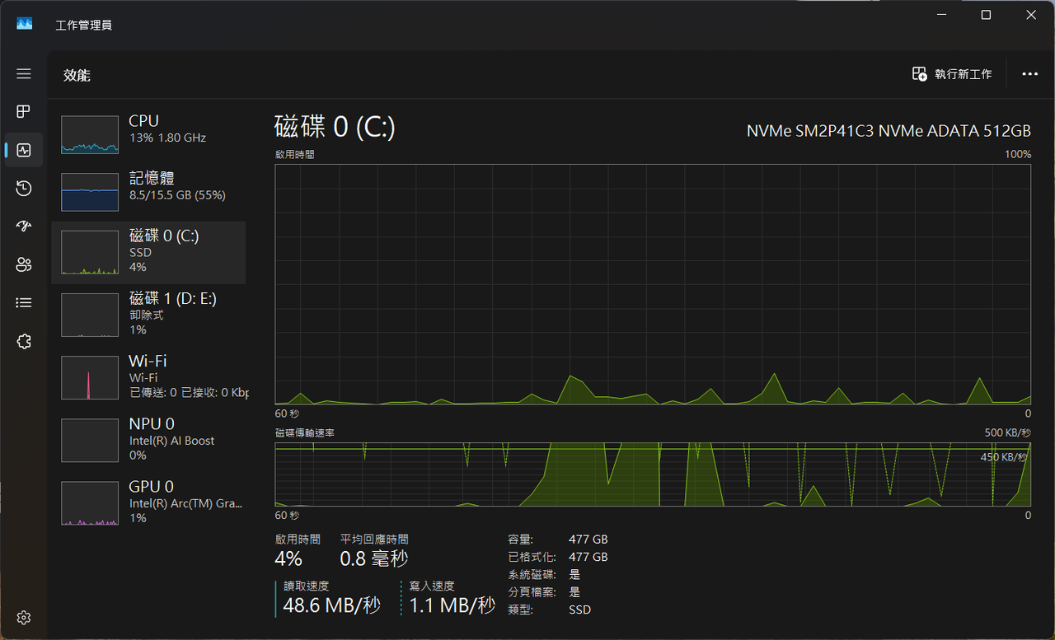This screenshot has height=640, width=1055.
Task: Click the 磁碟傳輸速率 graph label
Action: pyautogui.click(x=305, y=432)
